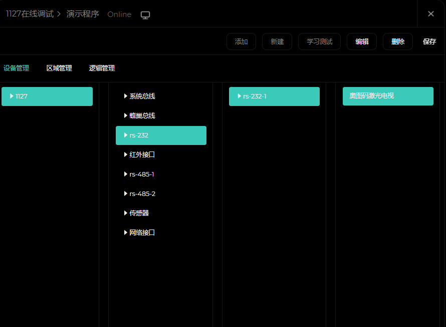This screenshot has height=327, width=446.
Task: Collapse the rs-232 arrow
Action: pyautogui.click(x=125, y=135)
